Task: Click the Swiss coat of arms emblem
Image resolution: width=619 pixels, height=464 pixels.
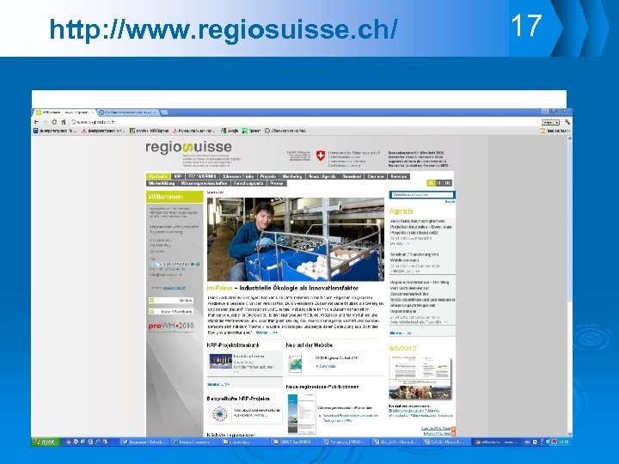Action: (321, 156)
